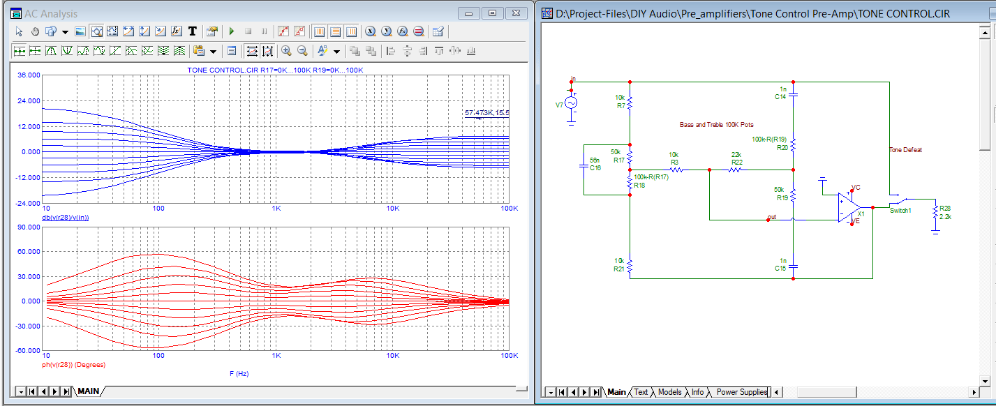Toggle vertical grid lines button
The image size is (996, 406).
click(319, 31)
